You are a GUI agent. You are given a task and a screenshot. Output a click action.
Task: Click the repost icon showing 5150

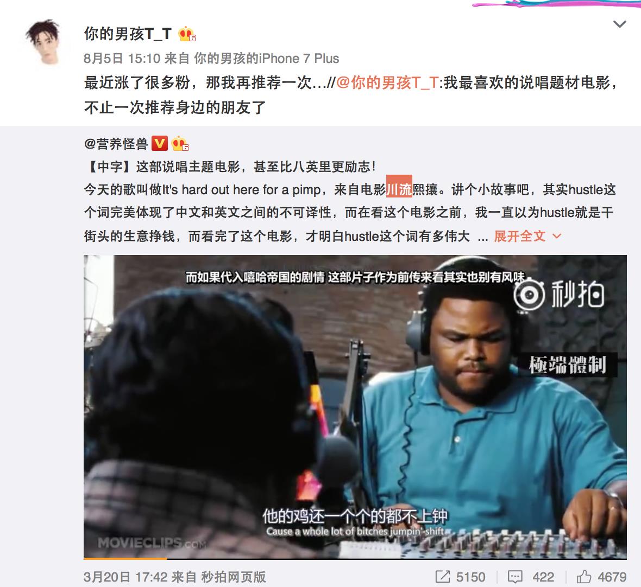(x=442, y=577)
